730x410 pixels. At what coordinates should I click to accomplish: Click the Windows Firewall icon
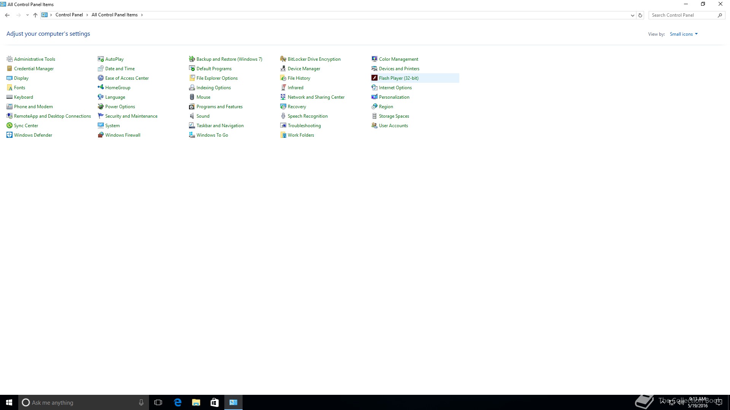[101, 135]
